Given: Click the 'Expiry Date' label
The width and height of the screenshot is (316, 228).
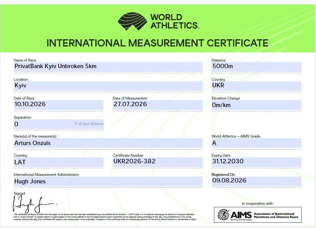Looking at the screenshot, I should point(221,155).
